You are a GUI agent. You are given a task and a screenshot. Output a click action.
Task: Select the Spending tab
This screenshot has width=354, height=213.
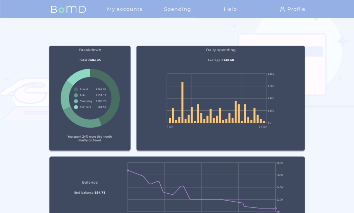pos(177,9)
